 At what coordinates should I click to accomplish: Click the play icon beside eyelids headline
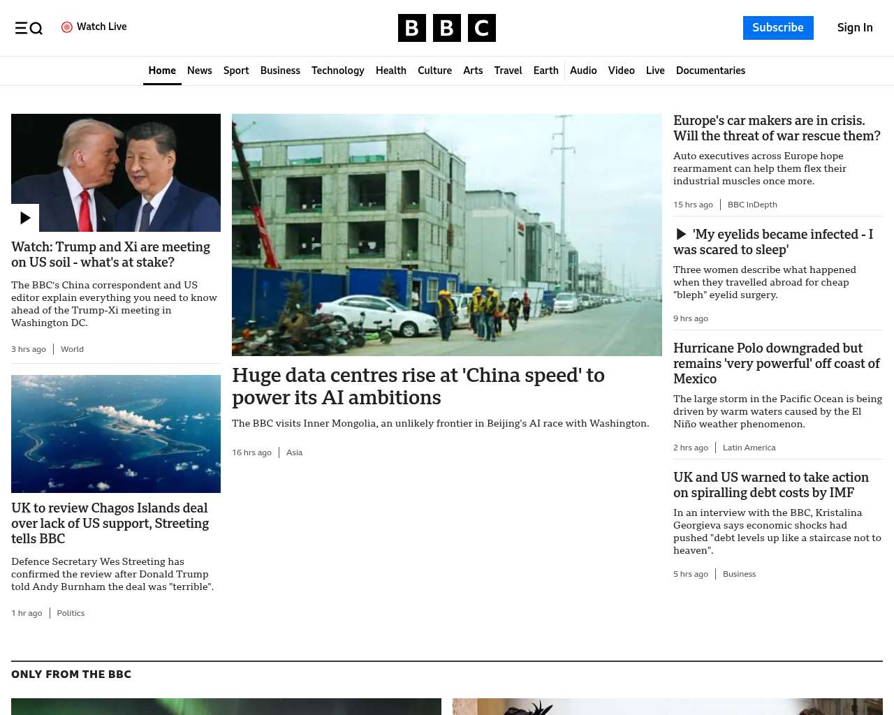[681, 235]
